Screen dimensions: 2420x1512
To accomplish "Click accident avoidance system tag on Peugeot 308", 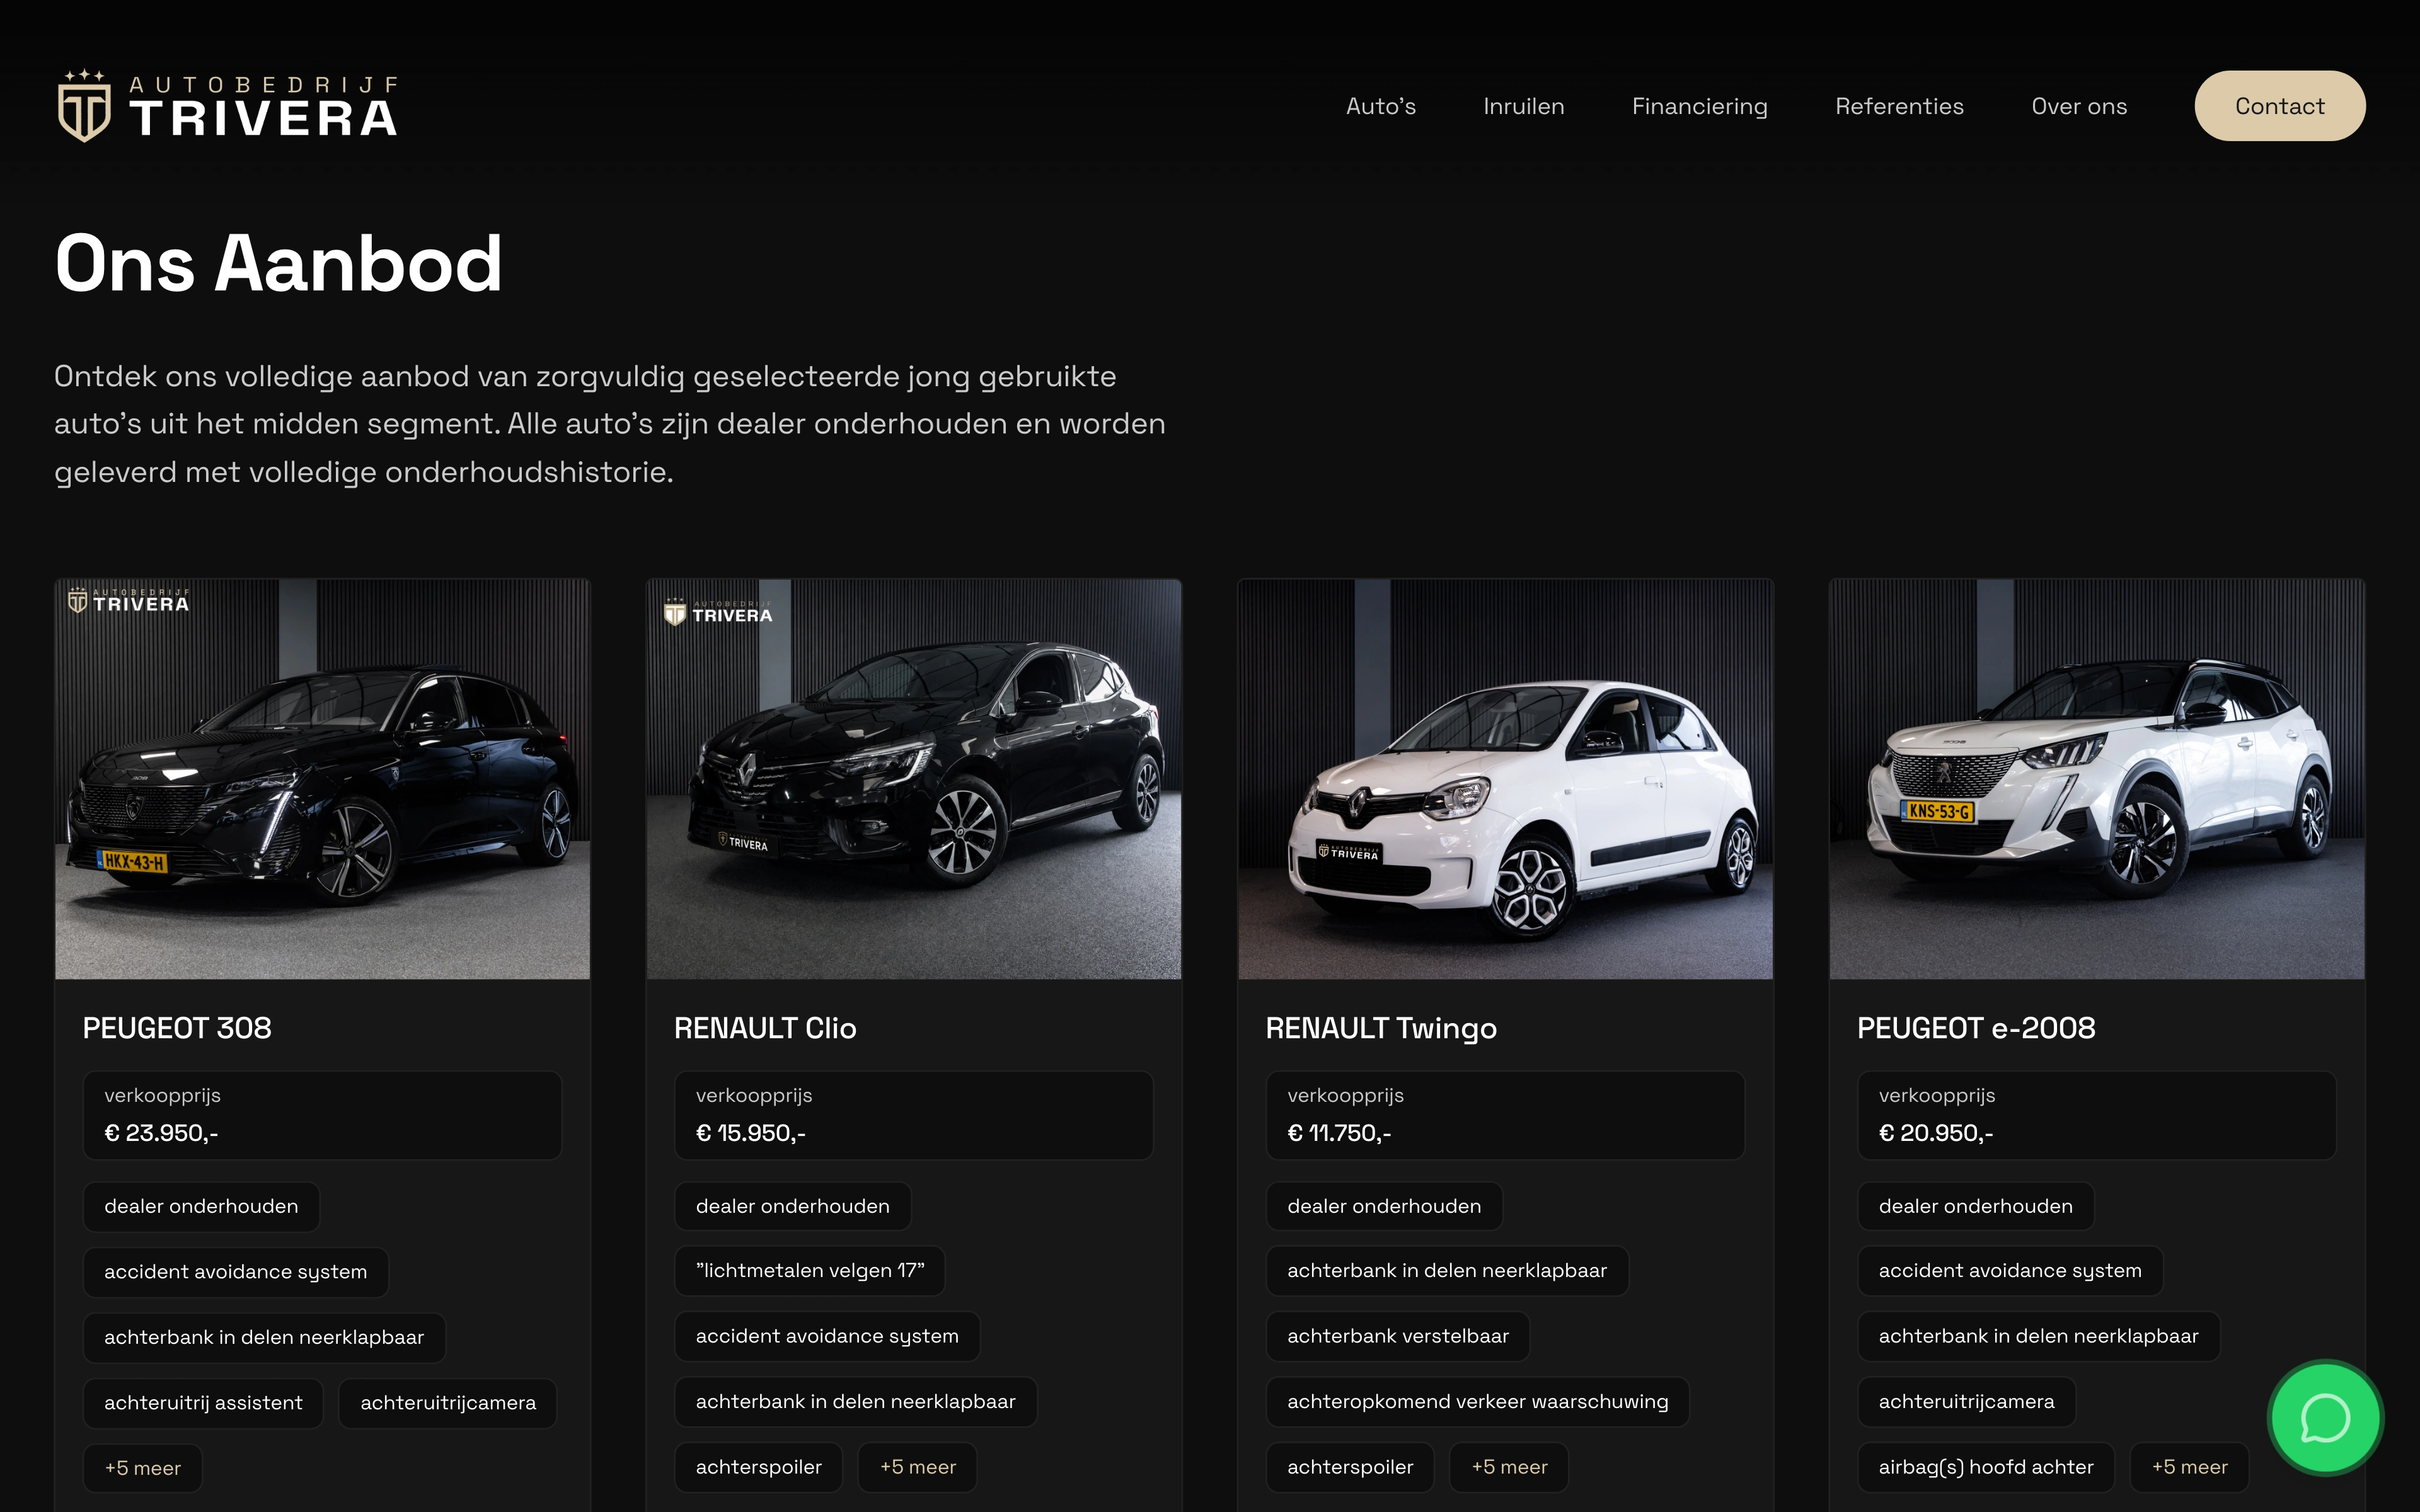I will pyautogui.click(x=236, y=1272).
